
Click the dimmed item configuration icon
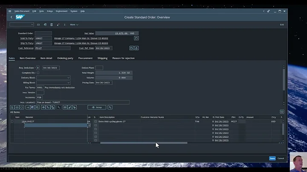click(x=59, y=107)
